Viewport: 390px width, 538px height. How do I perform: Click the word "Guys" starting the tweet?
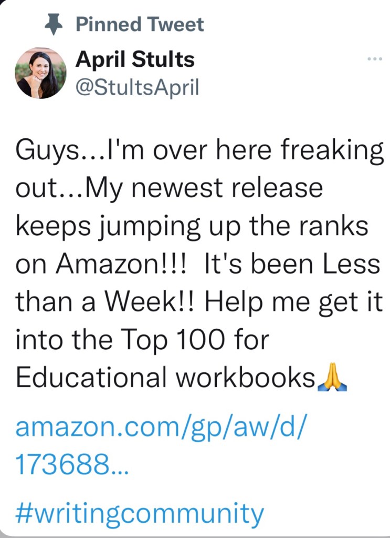(x=43, y=151)
